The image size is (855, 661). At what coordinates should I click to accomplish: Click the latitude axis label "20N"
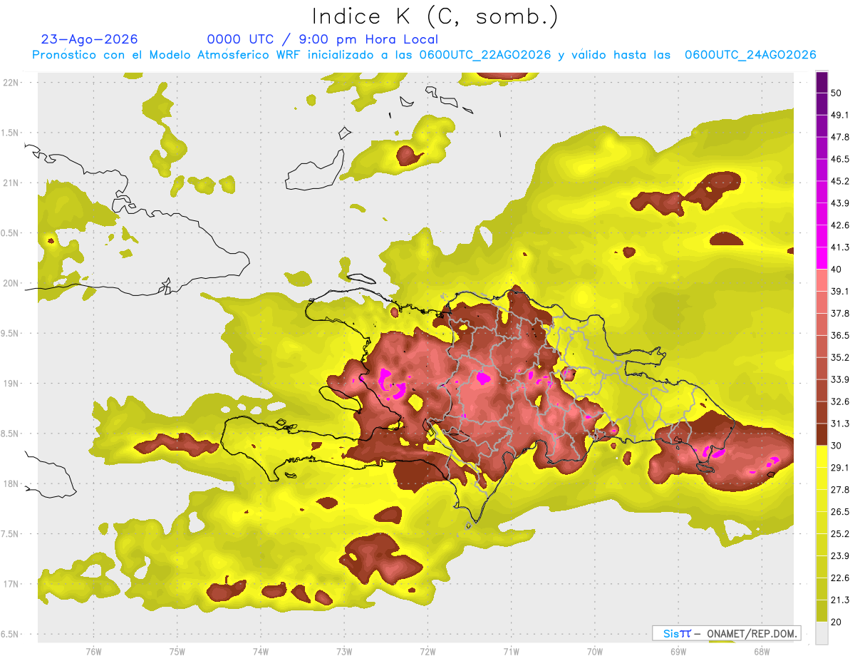[x=11, y=283]
